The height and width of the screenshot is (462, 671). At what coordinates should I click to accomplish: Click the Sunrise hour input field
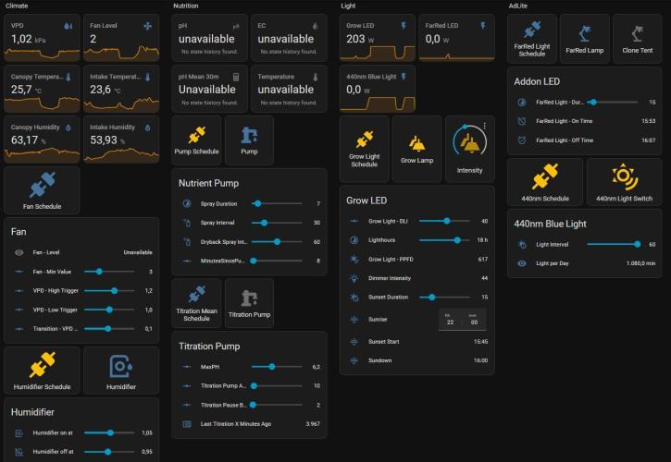[450, 320]
